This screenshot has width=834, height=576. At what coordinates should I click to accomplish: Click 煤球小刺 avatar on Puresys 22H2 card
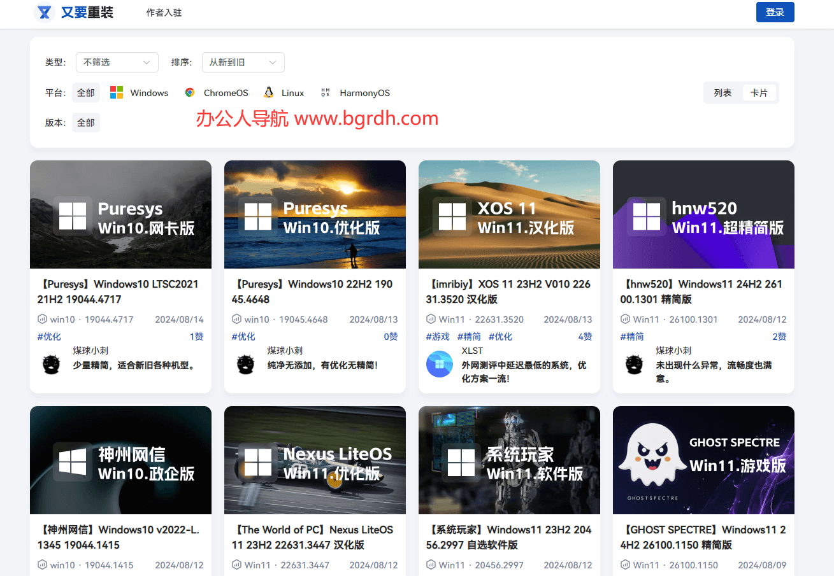coord(246,364)
